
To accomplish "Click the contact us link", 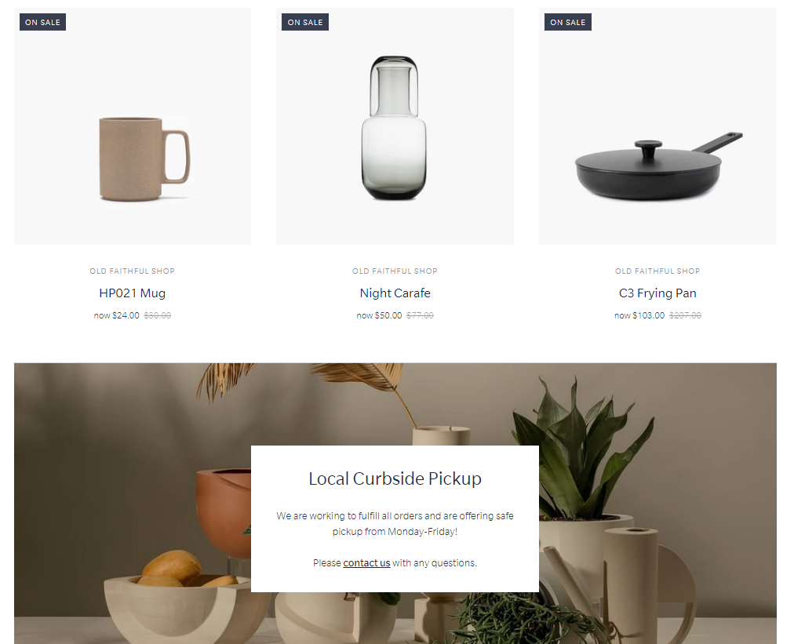I will click(366, 563).
